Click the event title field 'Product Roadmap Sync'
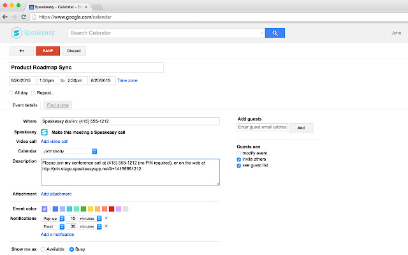 click(87, 68)
